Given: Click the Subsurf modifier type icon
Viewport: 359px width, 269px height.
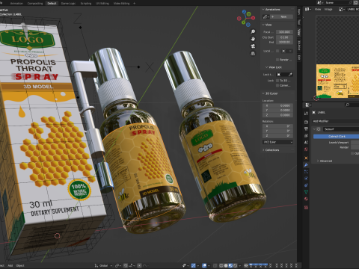Looking at the screenshot, I should tap(319, 129).
